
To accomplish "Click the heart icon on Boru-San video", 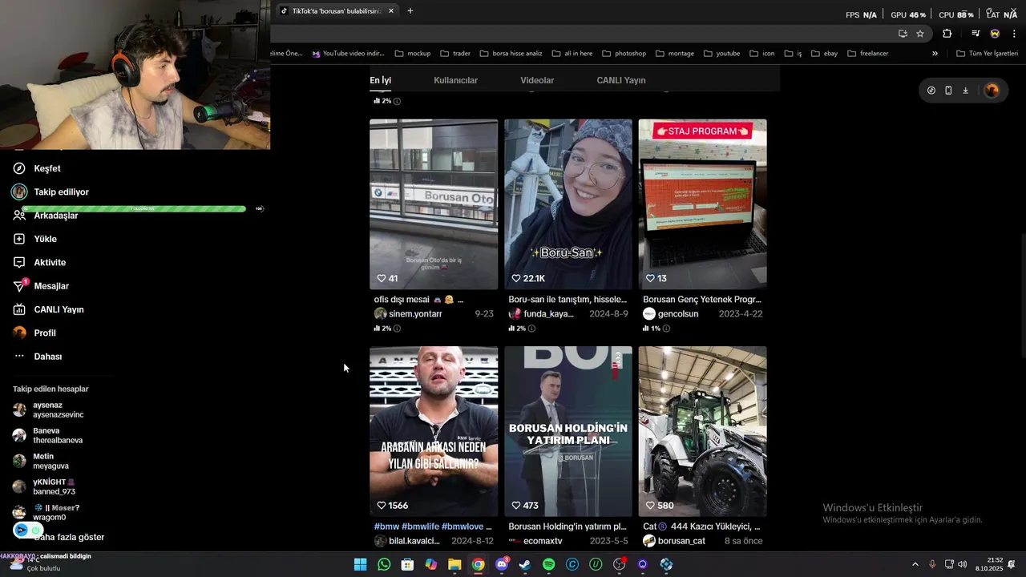I will 516,279.
